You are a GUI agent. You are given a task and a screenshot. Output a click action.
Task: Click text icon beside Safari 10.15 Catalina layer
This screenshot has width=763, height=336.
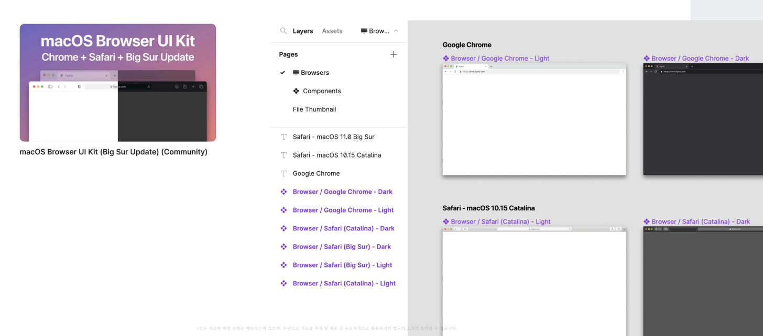coord(284,155)
